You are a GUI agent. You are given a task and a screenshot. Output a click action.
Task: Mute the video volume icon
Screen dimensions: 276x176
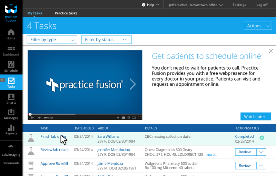pos(40,117)
